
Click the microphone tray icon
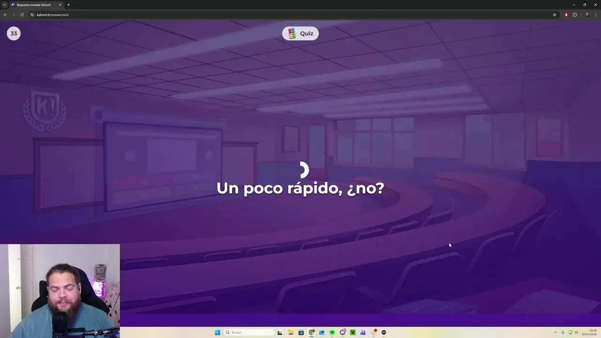point(563,332)
